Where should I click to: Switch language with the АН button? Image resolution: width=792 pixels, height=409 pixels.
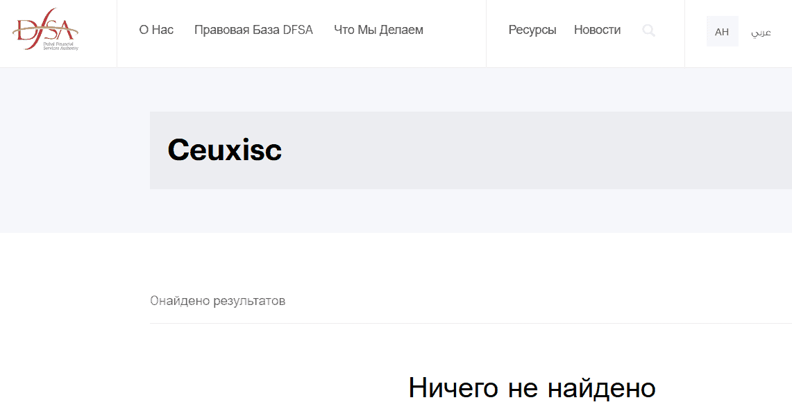coord(722,31)
